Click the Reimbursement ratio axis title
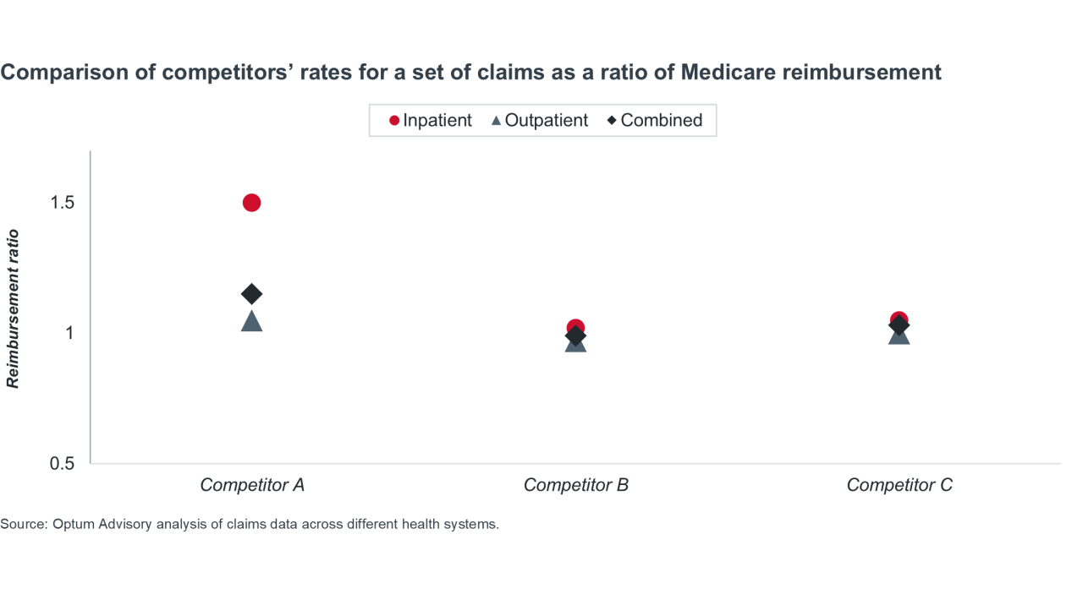This screenshot has height=605, width=1083. 14,308
